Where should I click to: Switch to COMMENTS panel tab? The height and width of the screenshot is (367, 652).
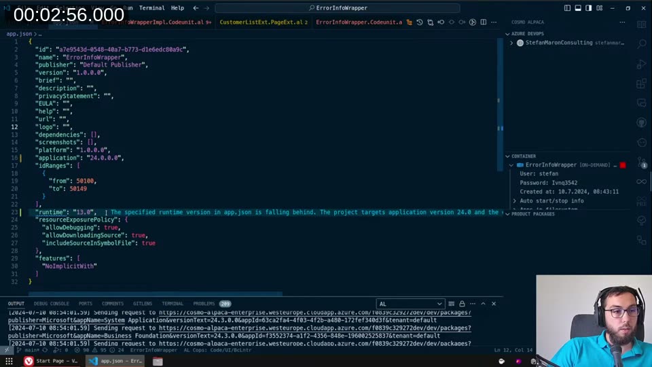(113, 304)
